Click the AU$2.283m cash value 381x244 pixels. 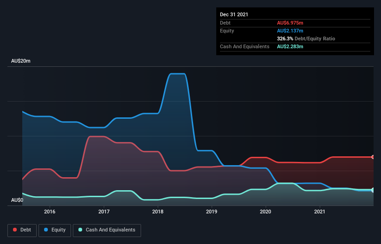point(290,46)
